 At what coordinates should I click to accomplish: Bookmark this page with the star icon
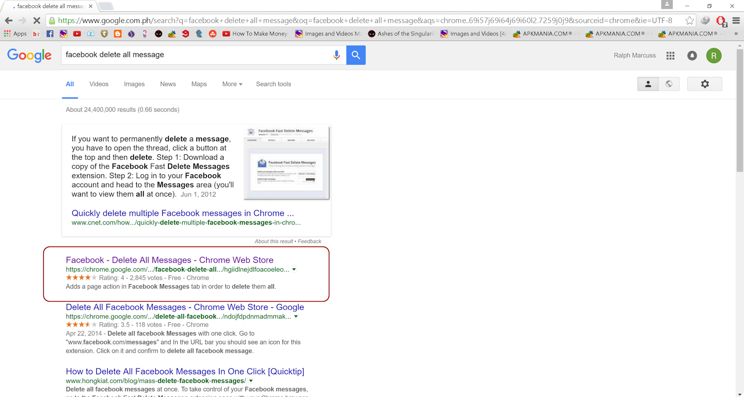pos(690,20)
